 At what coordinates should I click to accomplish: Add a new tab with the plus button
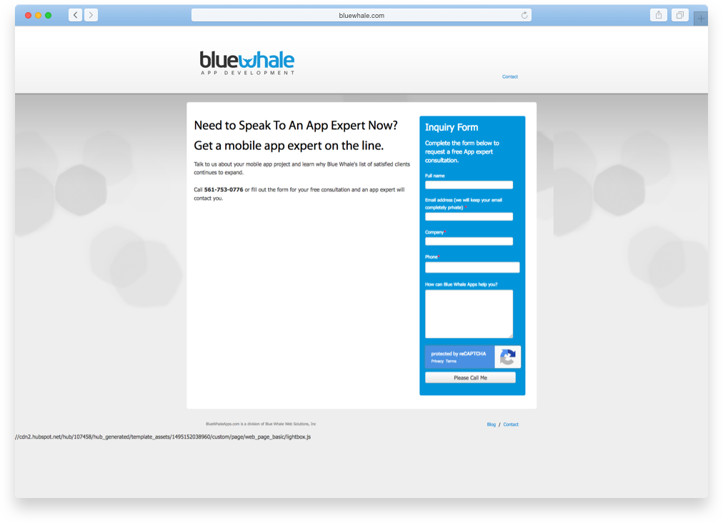click(x=700, y=19)
